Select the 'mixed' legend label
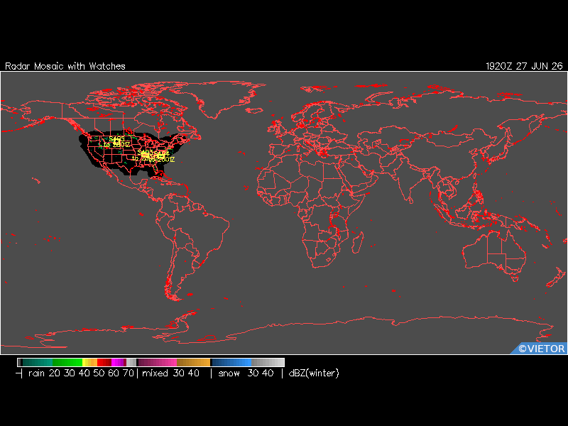The height and width of the screenshot is (426, 568). click(x=155, y=373)
